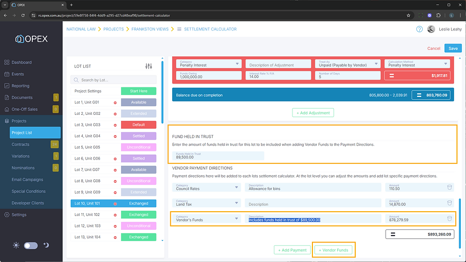Viewport: 466px width, 262px height.
Task: Click the red icon on Lot 8, Unit G08
Action: 115,181
